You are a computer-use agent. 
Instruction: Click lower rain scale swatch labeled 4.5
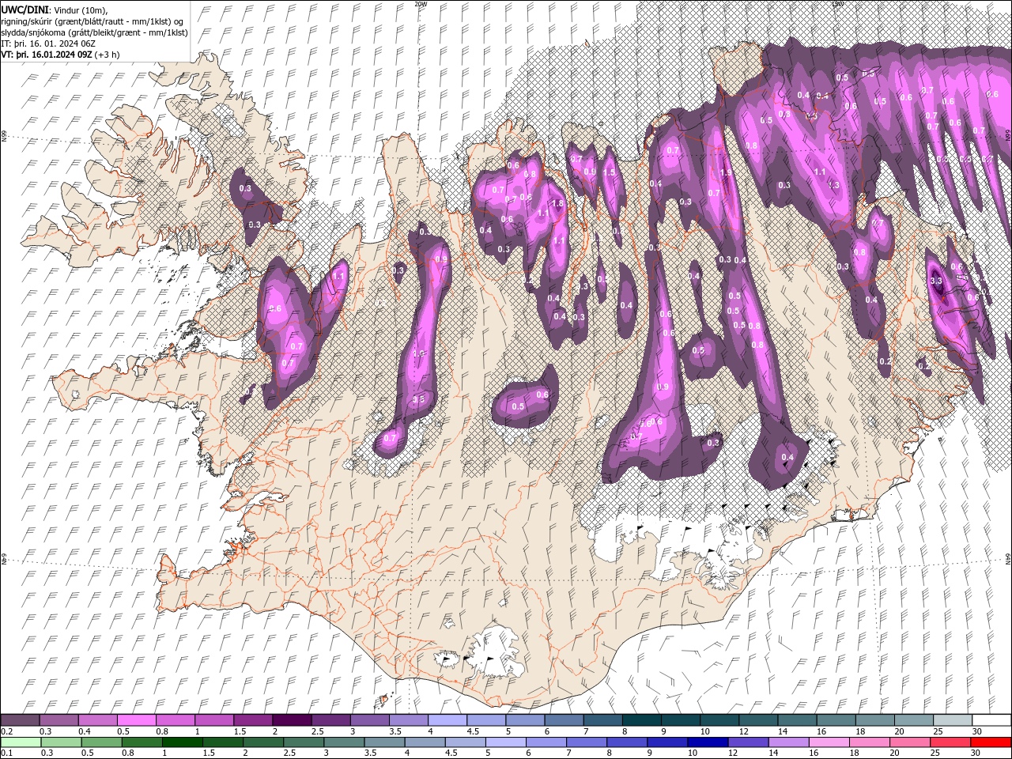click(465, 742)
